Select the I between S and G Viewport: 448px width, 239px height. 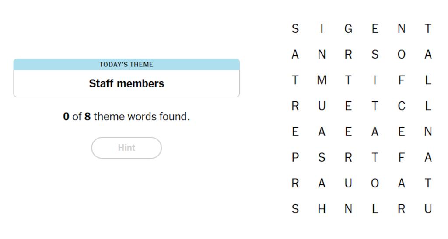pos(322,29)
